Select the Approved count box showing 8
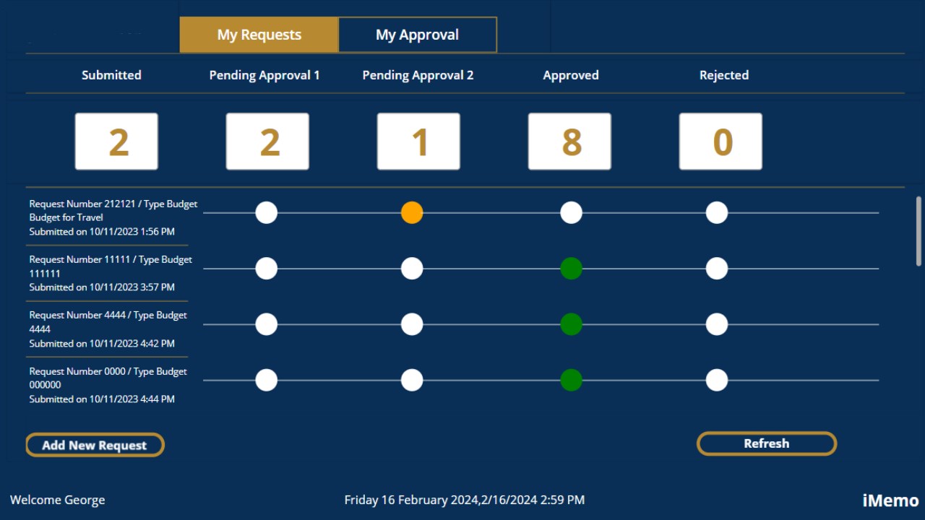925x520 pixels. pyautogui.click(x=569, y=142)
